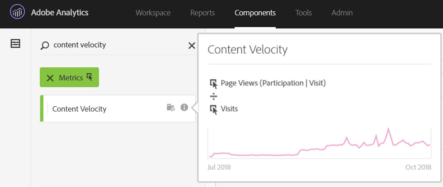Click the division symbol in the formula
The image size is (443, 187).
click(x=214, y=96)
